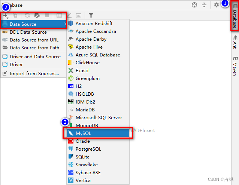
Task: Choose Azure SQL Database
Action: pyautogui.click(x=98, y=55)
